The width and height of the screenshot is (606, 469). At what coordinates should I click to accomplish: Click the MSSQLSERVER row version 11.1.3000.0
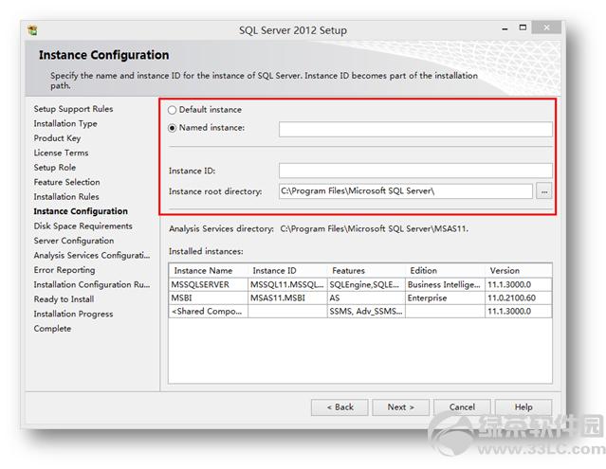click(x=518, y=285)
